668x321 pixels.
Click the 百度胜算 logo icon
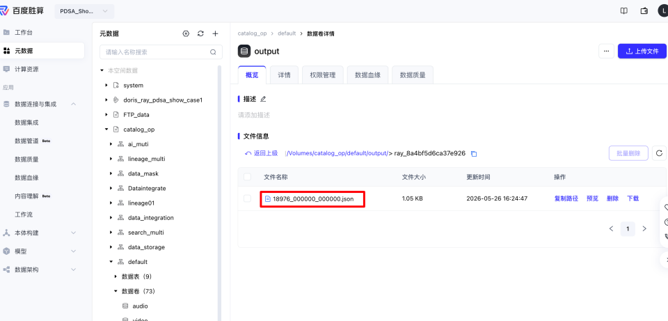coord(4,11)
